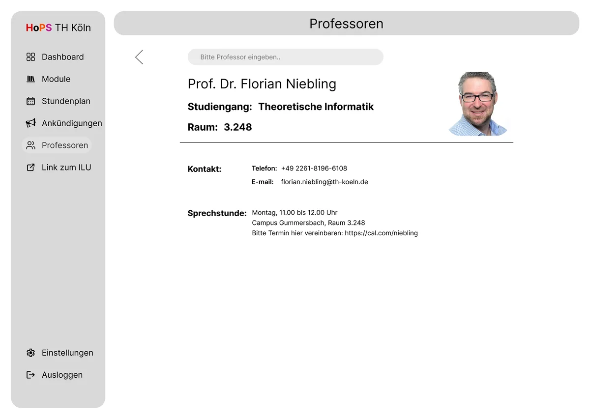Click the Module books icon
The image size is (590, 419).
point(30,79)
